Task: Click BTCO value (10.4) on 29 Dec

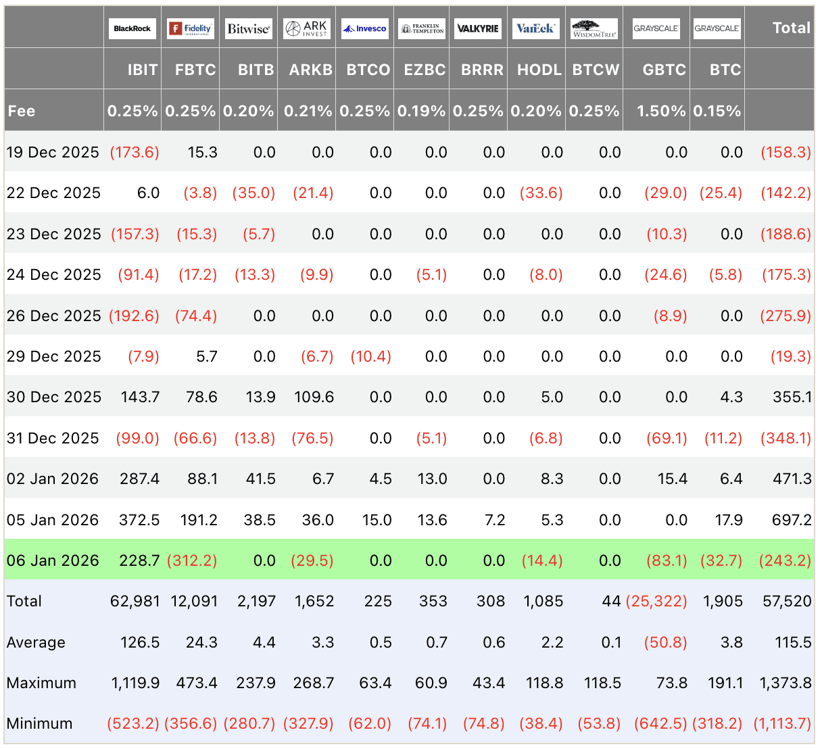Action: 371,356
